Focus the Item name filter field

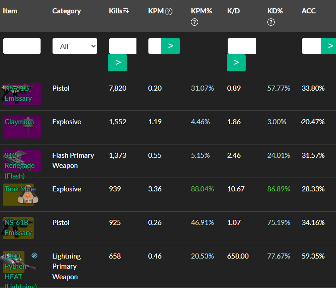click(x=22, y=46)
